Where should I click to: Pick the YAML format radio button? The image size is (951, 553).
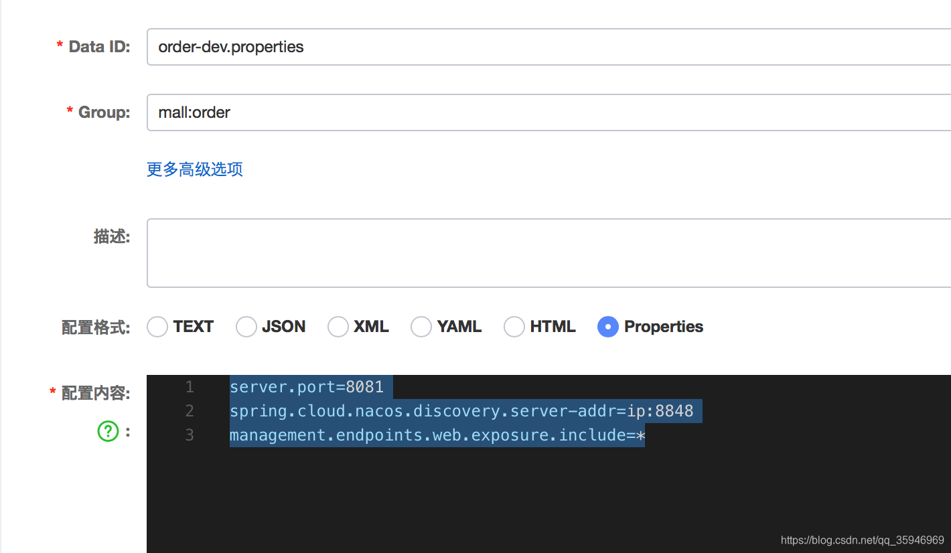click(421, 327)
